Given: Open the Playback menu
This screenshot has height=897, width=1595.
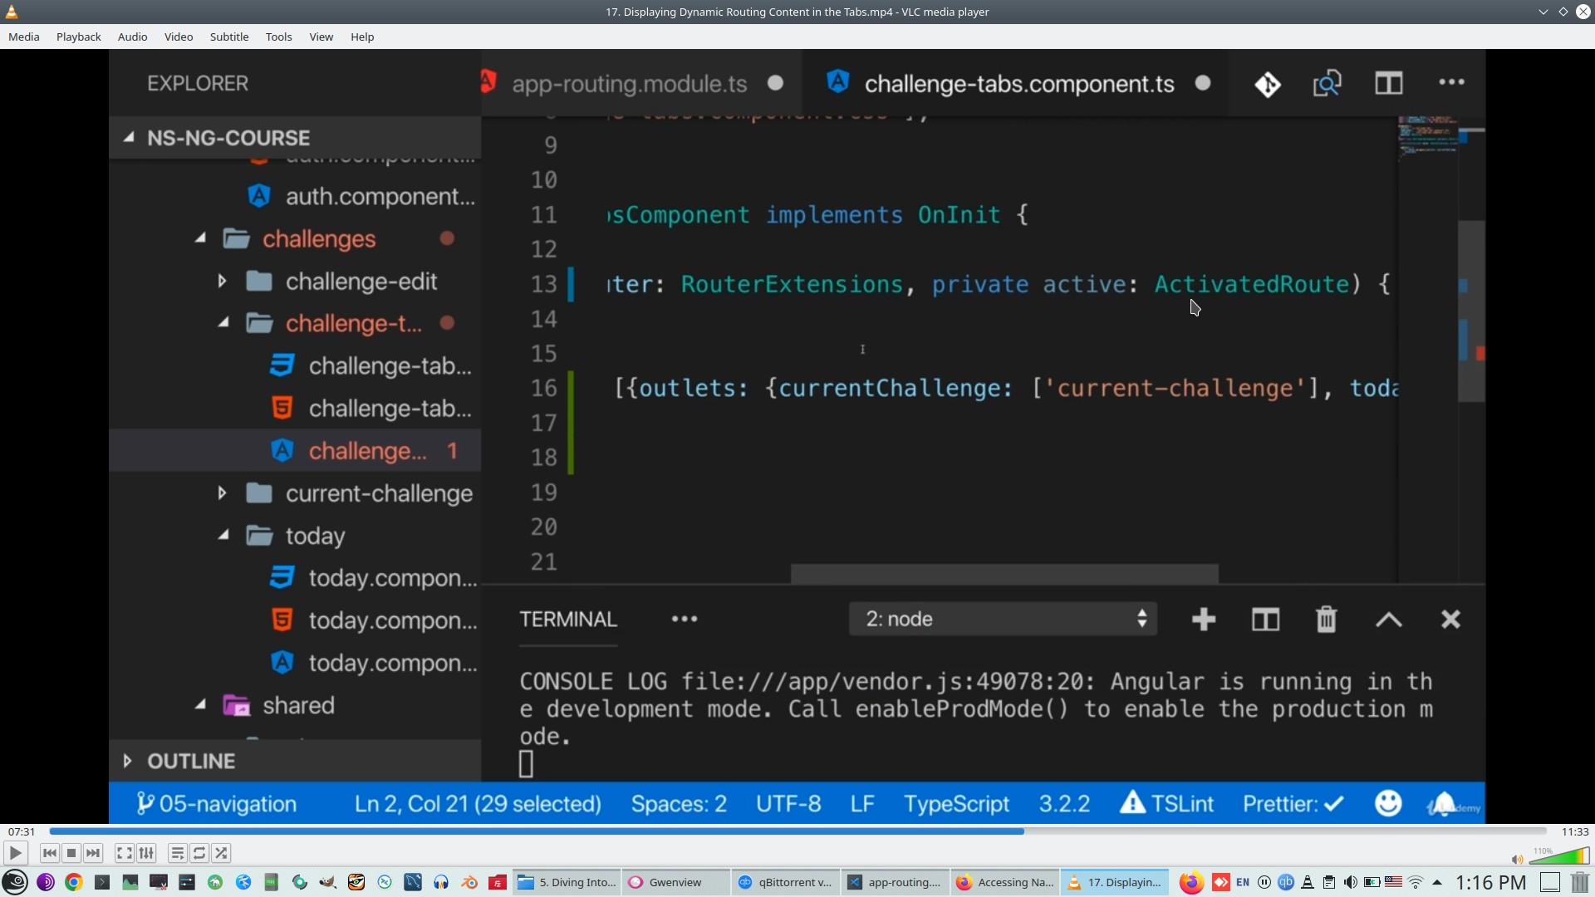Looking at the screenshot, I should coord(78,37).
